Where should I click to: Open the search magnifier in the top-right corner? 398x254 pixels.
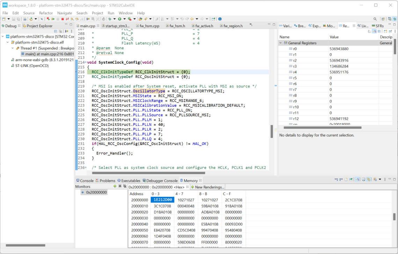point(375,19)
